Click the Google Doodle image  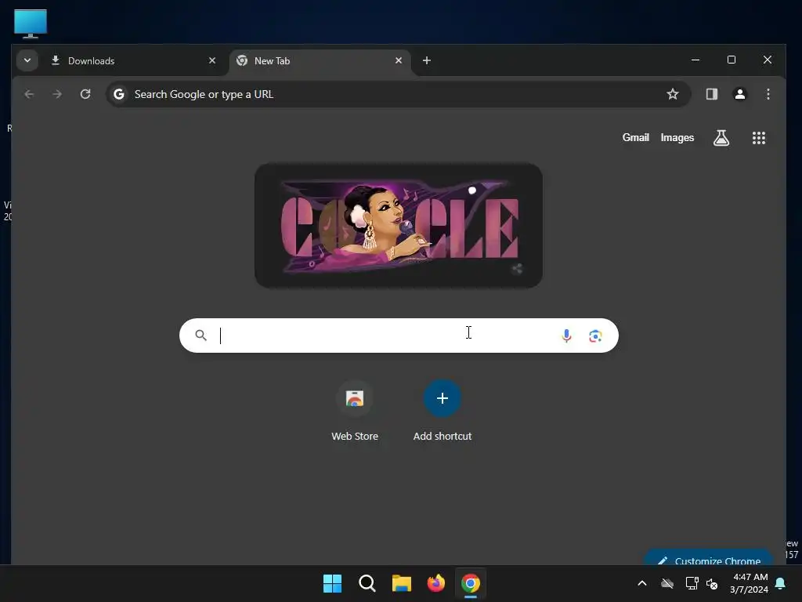(399, 225)
